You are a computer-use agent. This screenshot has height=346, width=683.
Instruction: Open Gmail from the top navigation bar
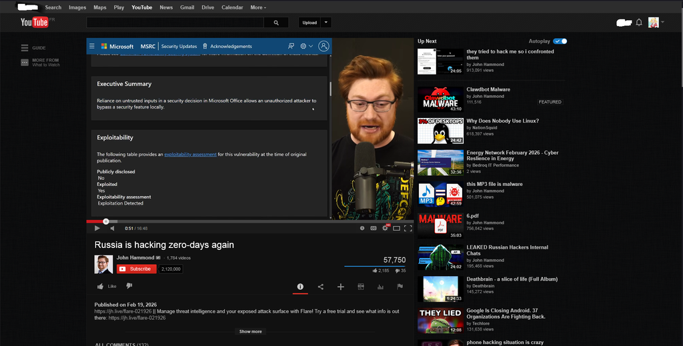(x=187, y=7)
